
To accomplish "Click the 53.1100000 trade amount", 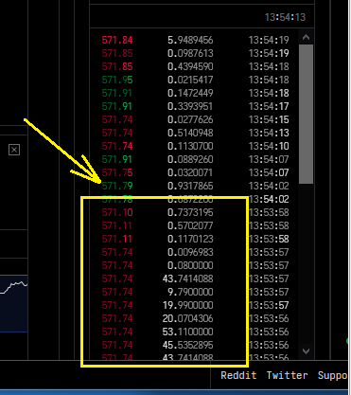I will [187, 332].
